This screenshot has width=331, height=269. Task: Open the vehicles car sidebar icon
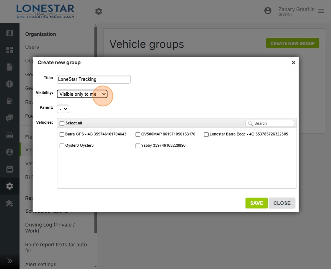coord(9,135)
